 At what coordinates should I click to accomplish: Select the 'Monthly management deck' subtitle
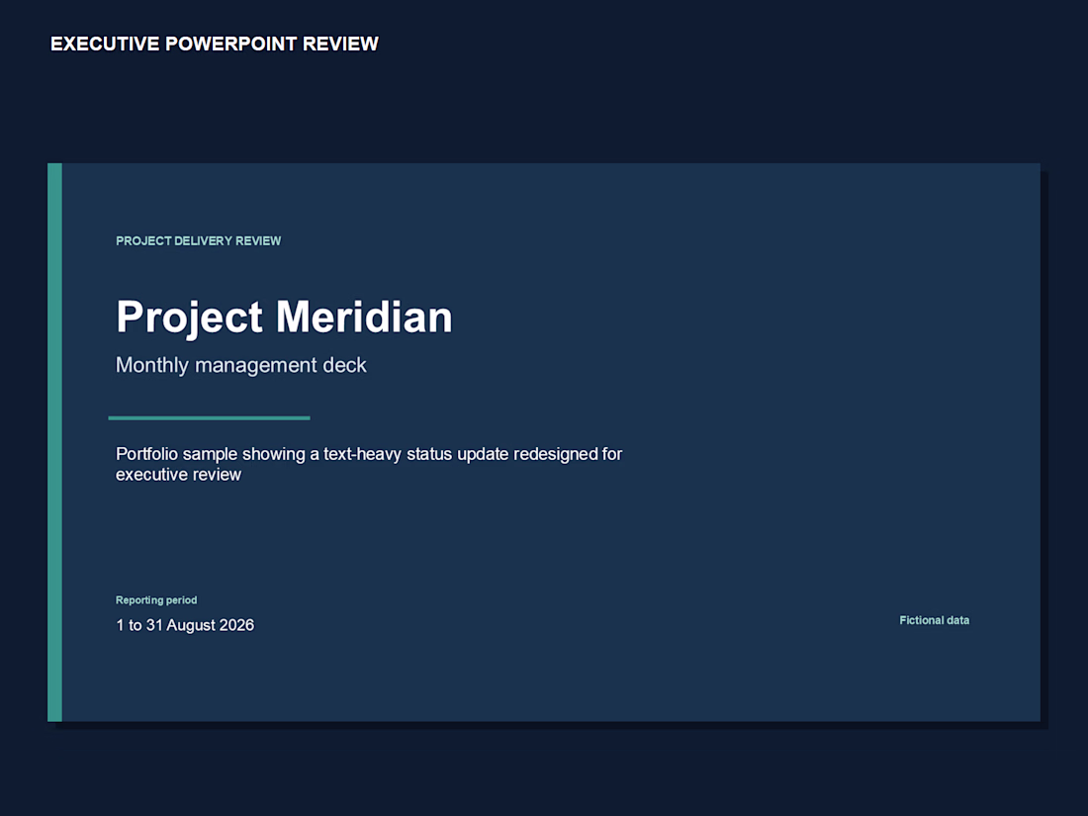[x=240, y=366]
